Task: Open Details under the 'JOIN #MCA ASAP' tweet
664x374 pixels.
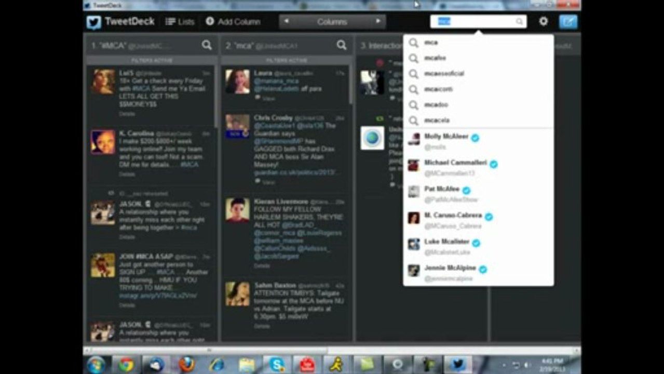Action: pos(127,305)
